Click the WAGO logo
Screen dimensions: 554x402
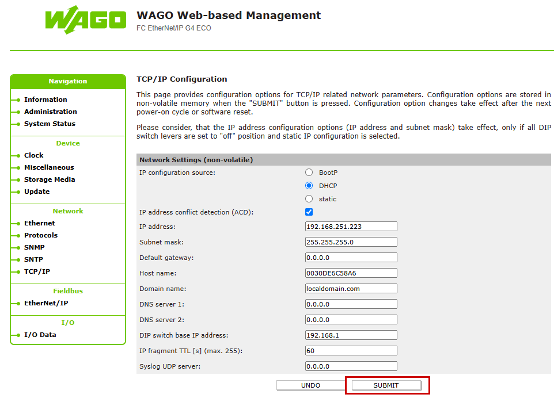coord(85,21)
